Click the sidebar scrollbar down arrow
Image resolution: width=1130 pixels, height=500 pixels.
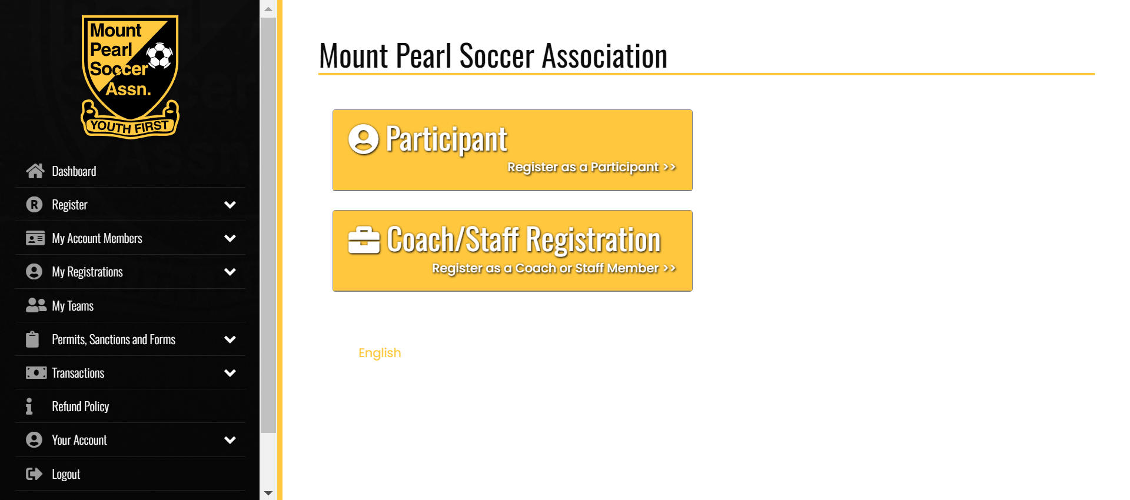[268, 493]
